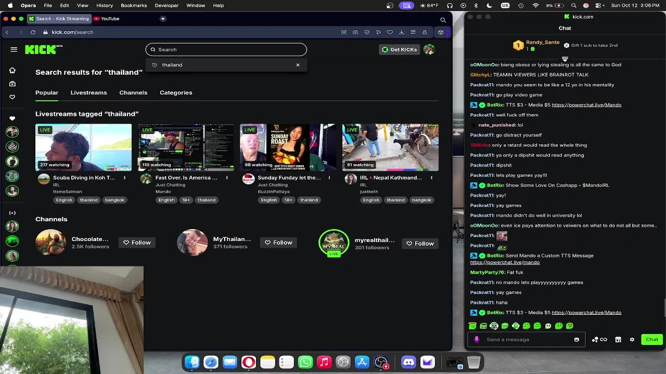Launch WhatsApp from the Dock
Viewport: 666px width, 374px height.
[x=305, y=362]
